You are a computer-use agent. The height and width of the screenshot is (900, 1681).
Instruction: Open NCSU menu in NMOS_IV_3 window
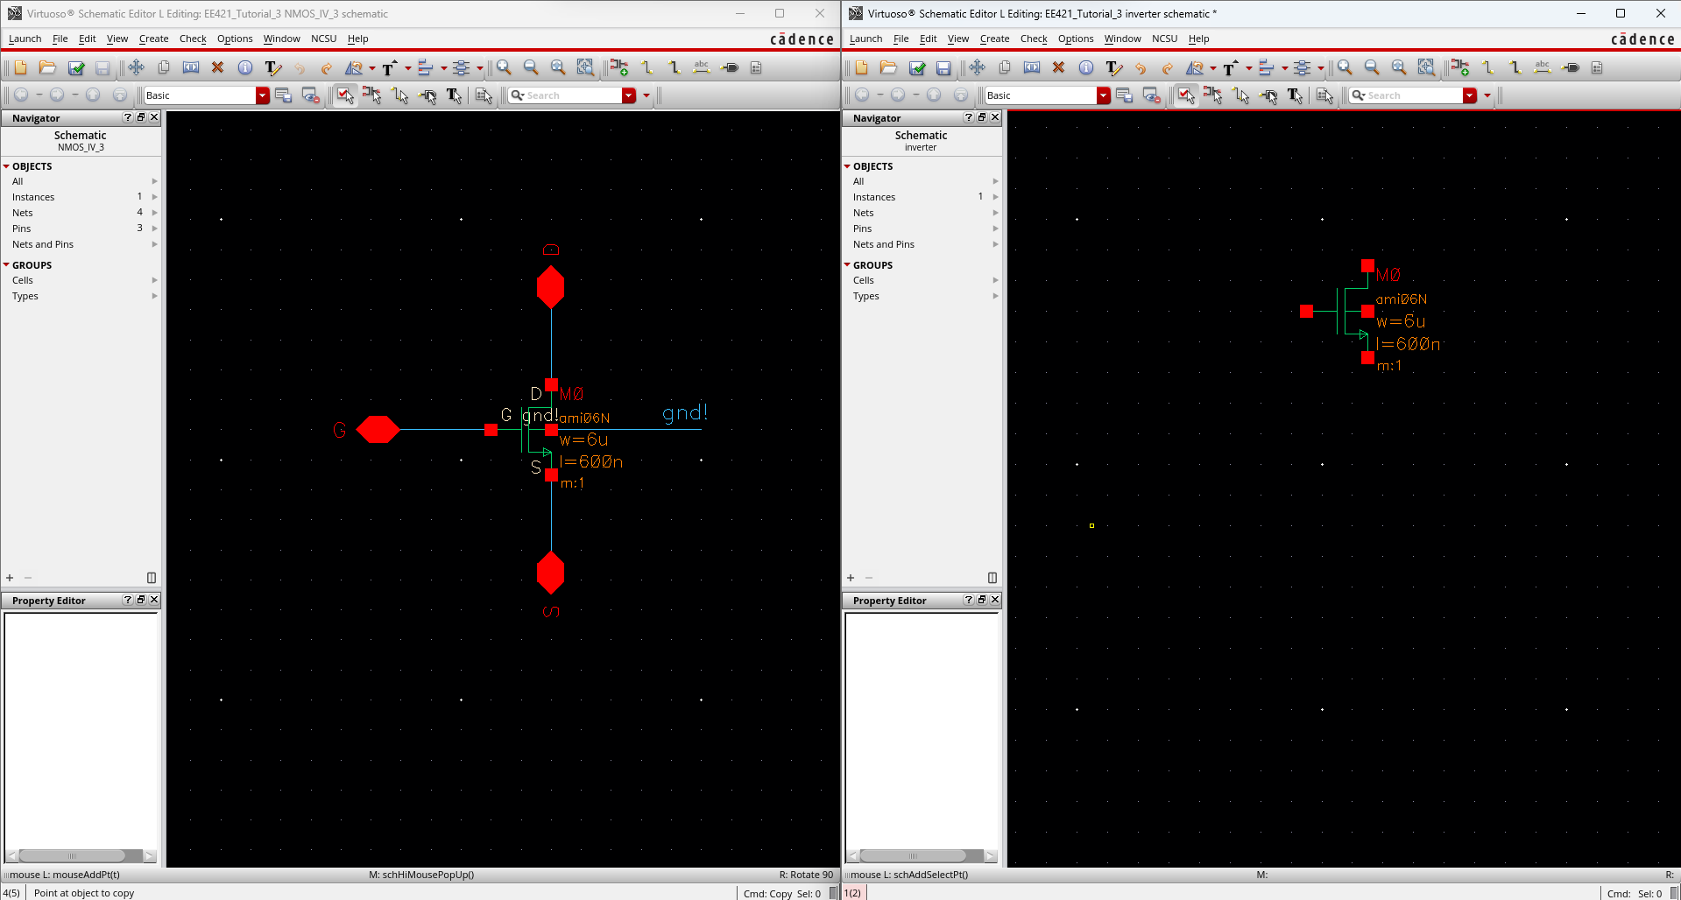[x=323, y=39]
